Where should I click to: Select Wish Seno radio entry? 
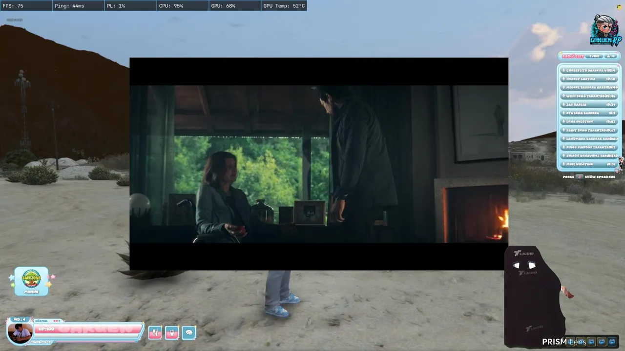pos(589,96)
